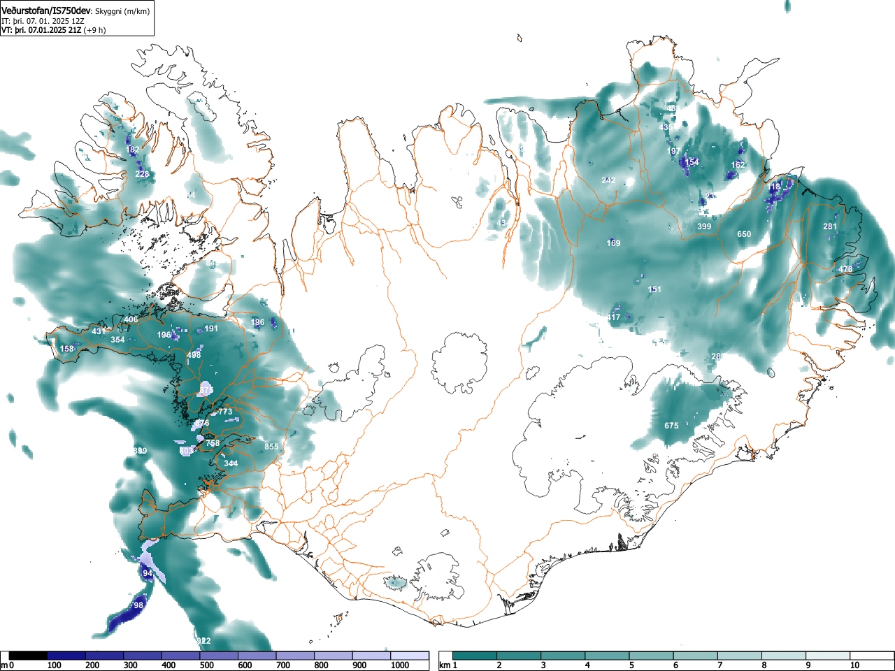The width and height of the screenshot is (895, 671).
Task: Click the visibility value 151 on the map
Action: 654,290
